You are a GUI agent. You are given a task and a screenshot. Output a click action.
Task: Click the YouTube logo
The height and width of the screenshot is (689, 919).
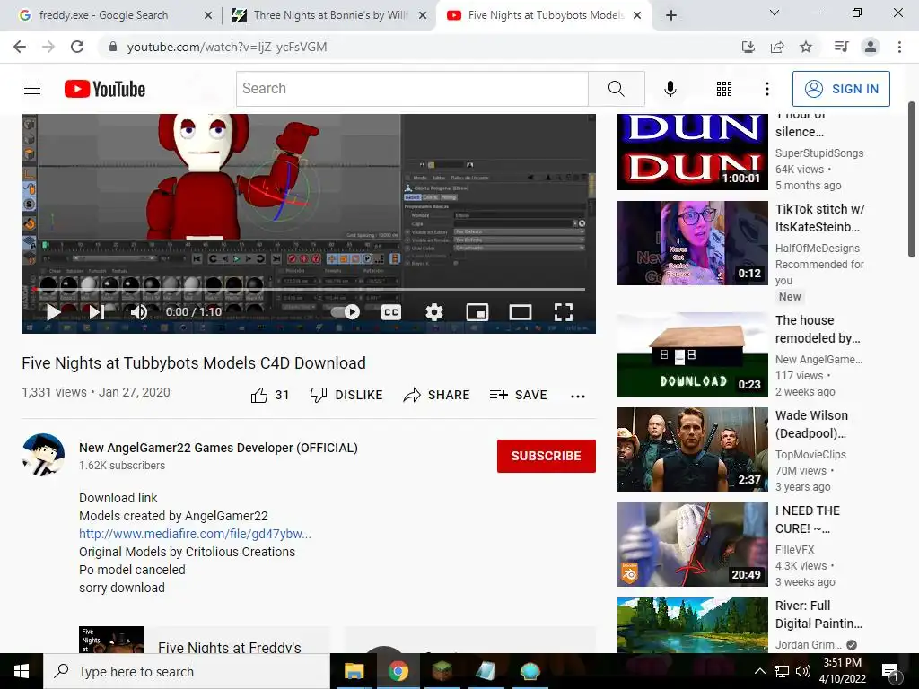point(105,89)
